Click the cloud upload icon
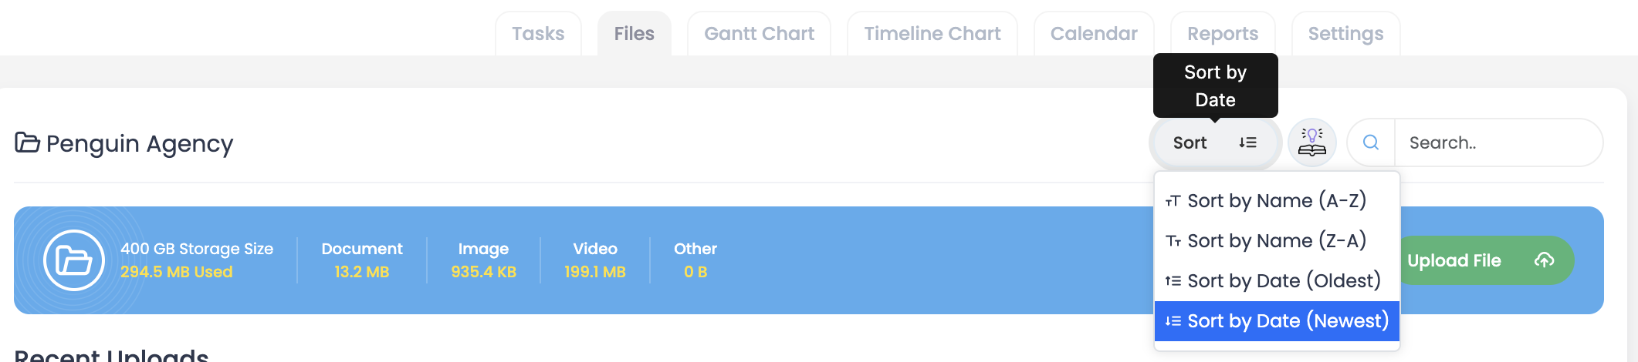The image size is (1638, 362). click(1544, 260)
